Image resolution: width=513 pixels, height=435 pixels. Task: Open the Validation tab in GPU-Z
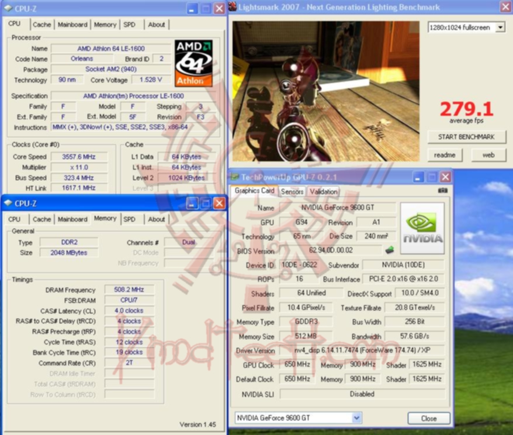[x=324, y=191]
